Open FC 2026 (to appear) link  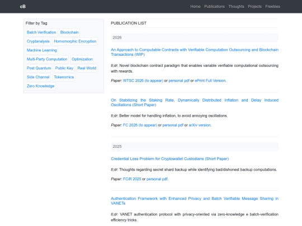pos(140,125)
